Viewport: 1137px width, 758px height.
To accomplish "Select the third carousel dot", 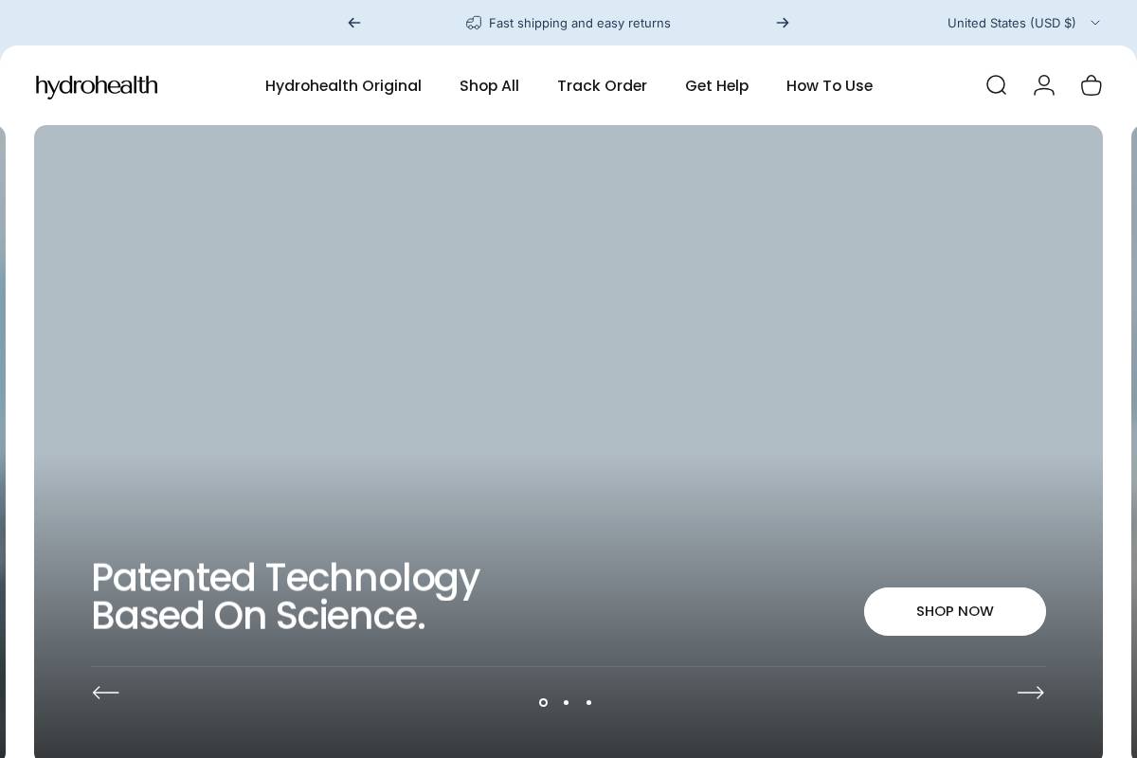I will click(588, 702).
